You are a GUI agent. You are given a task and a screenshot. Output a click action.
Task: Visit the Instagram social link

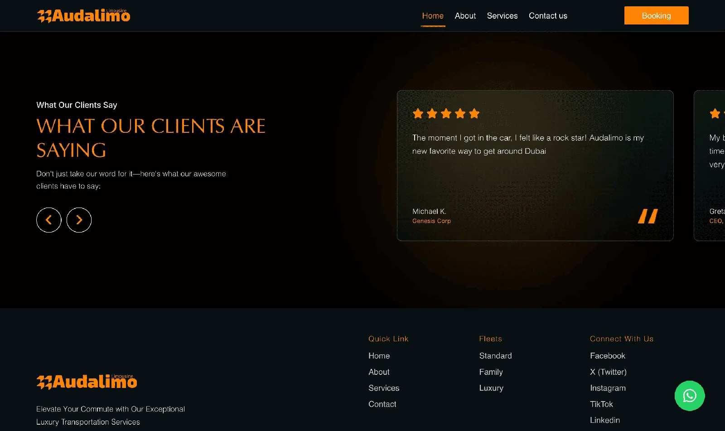[608, 388]
